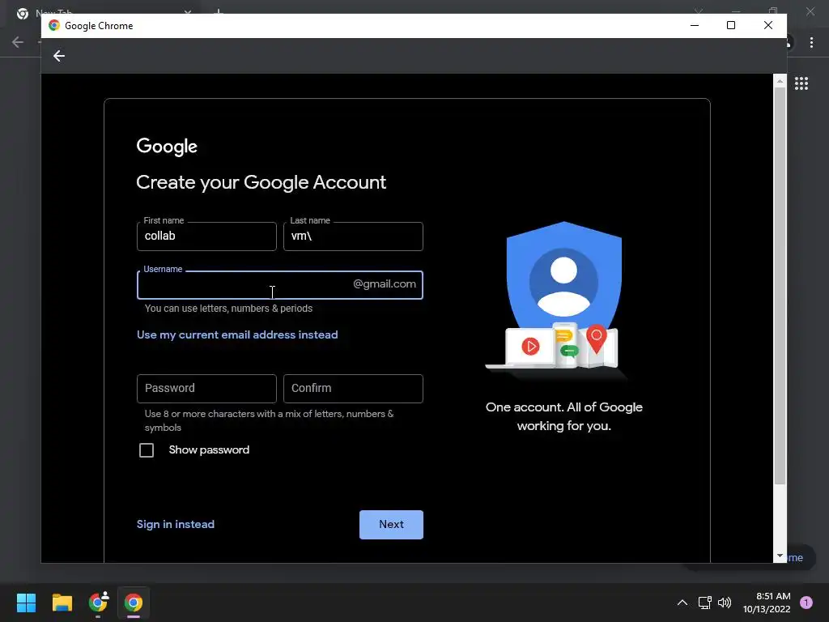Image resolution: width=829 pixels, height=622 pixels.
Task: Click the active Chrome taskbar icon
Action: tap(134, 603)
